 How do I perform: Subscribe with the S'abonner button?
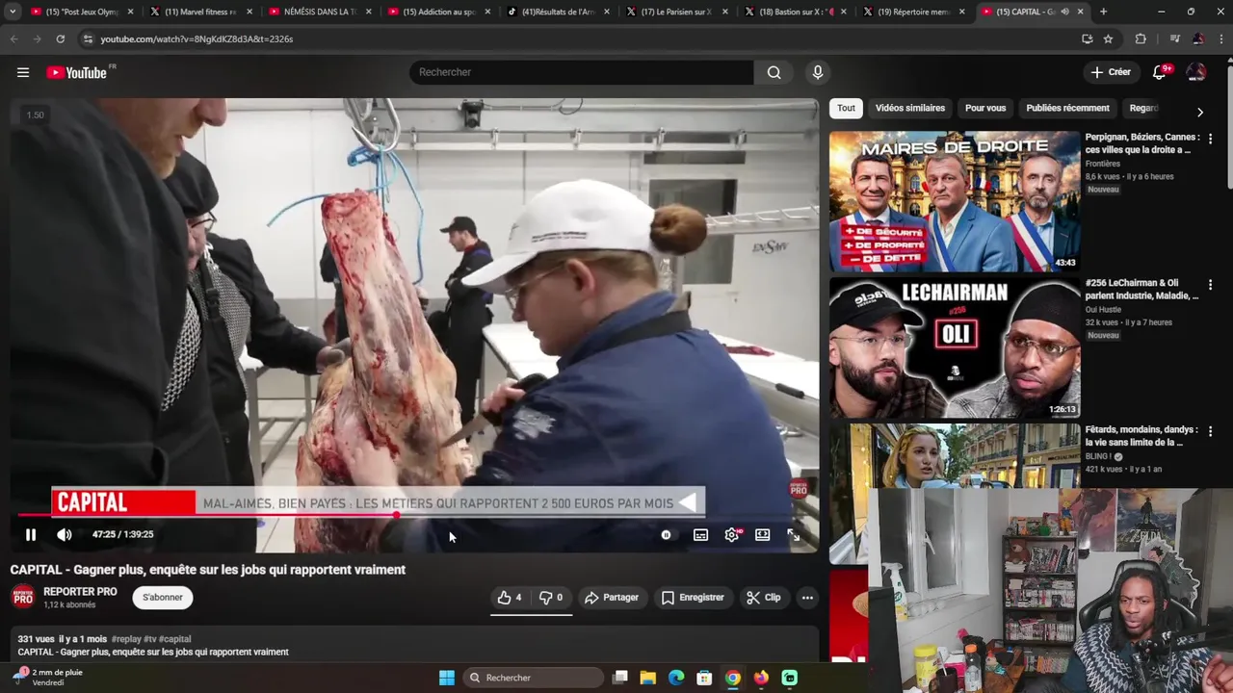163,598
